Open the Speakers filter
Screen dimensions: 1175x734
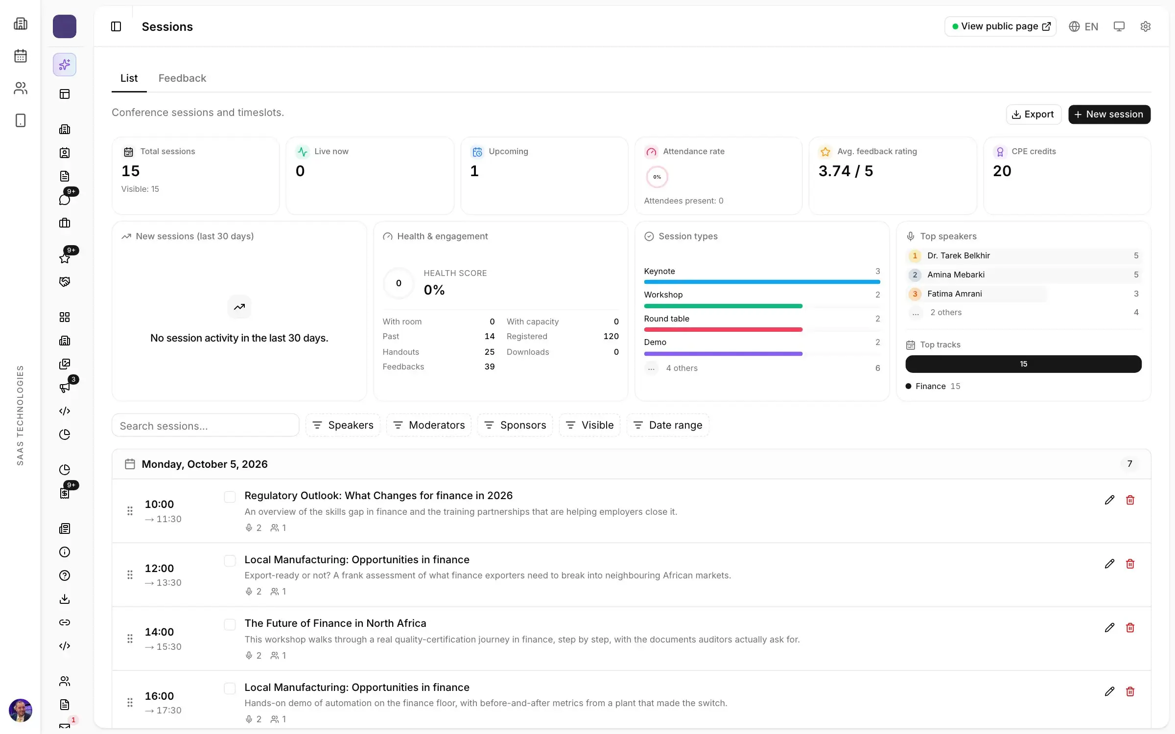[x=343, y=425]
